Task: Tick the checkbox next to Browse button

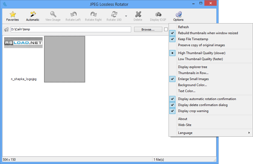Action: (166, 29)
